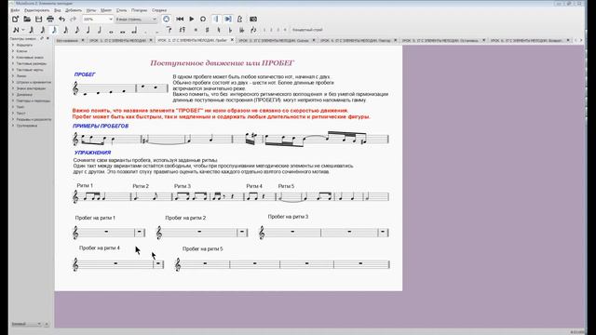Print the score with the printer icon
Screen dimensions: 596x335
tap(50, 19)
